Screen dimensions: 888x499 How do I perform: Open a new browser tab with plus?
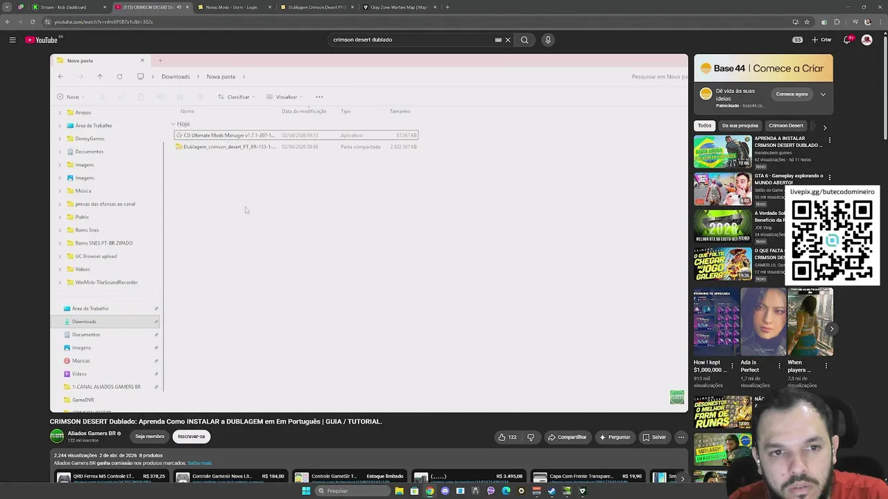coord(447,7)
